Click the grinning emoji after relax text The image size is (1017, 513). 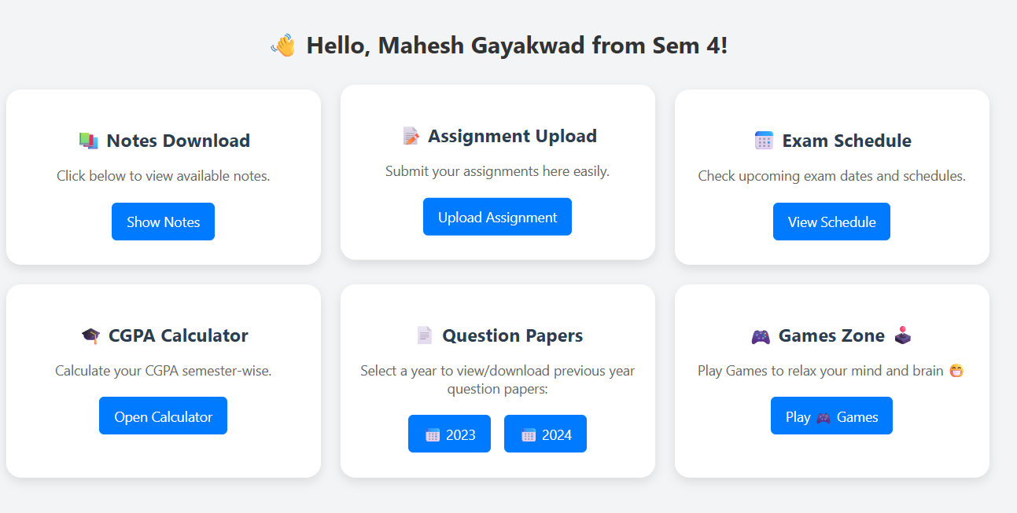point(956,371)
